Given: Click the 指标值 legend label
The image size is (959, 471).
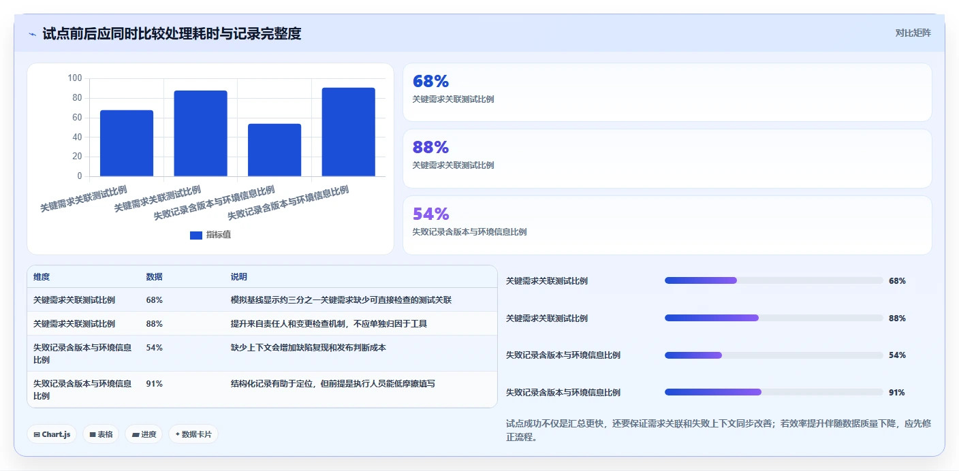Looking at the screenshot, I should point(219,235).
